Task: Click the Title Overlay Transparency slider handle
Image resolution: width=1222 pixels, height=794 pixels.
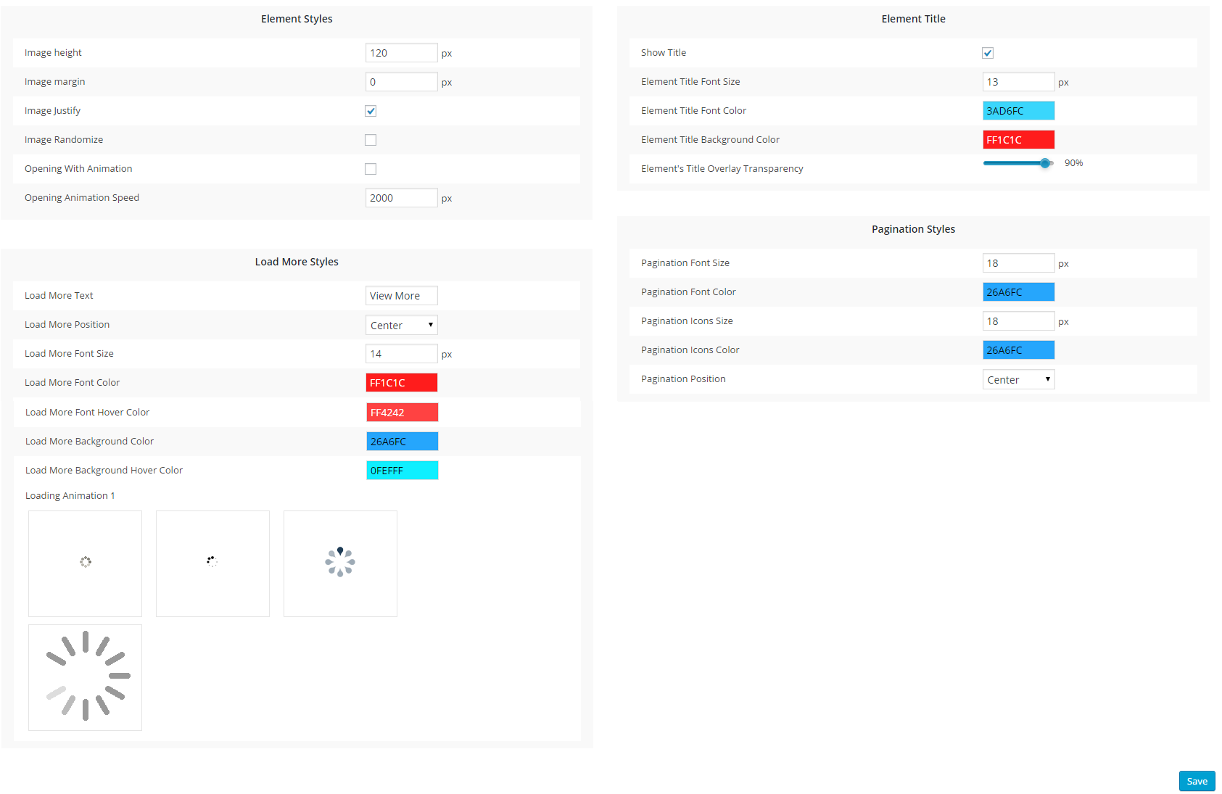Action: tap(1044, 163)
